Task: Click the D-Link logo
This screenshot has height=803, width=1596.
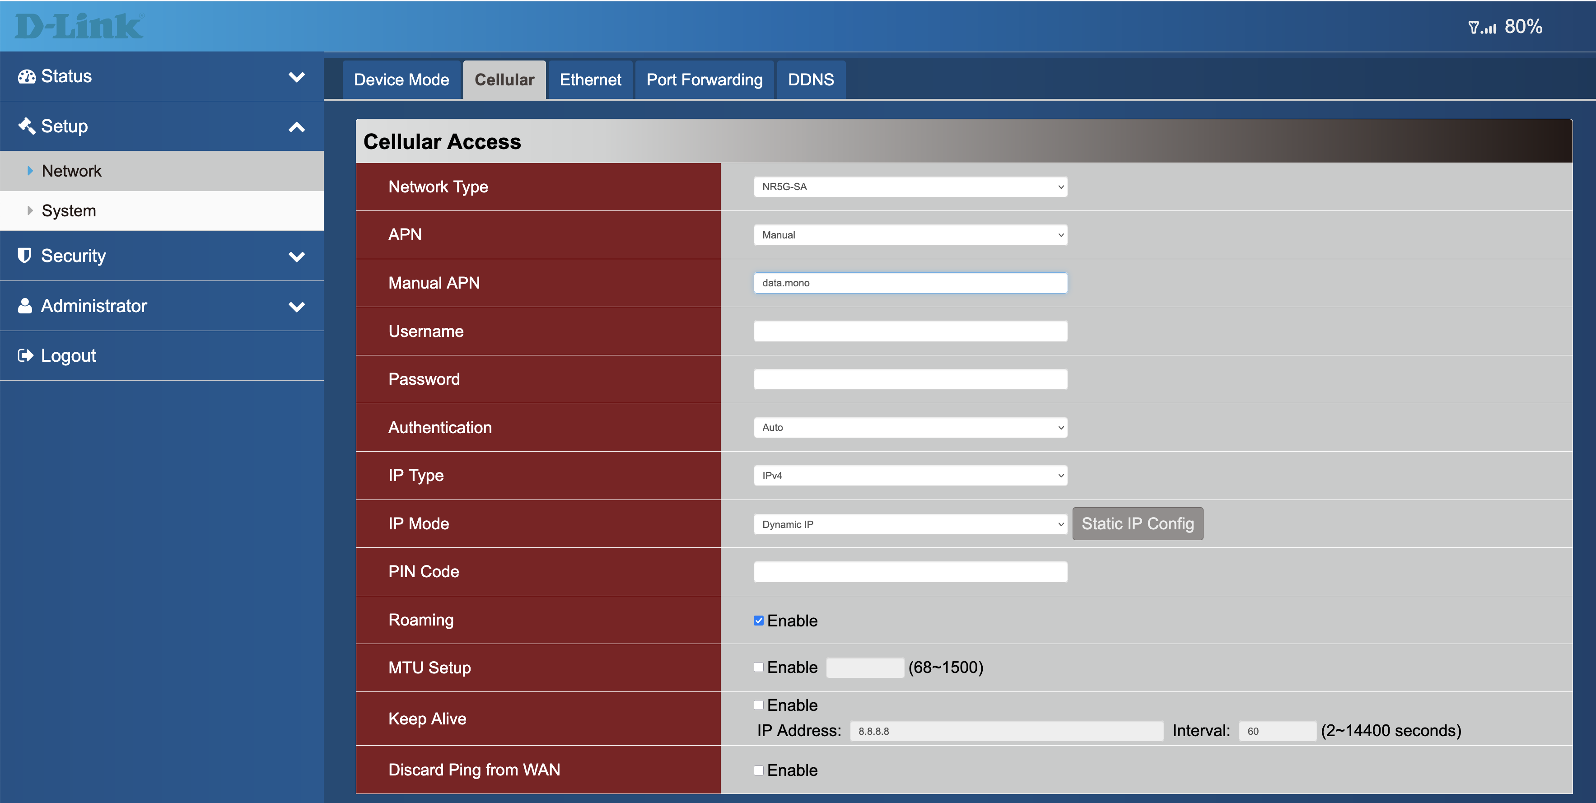Action: pos(79,26)
